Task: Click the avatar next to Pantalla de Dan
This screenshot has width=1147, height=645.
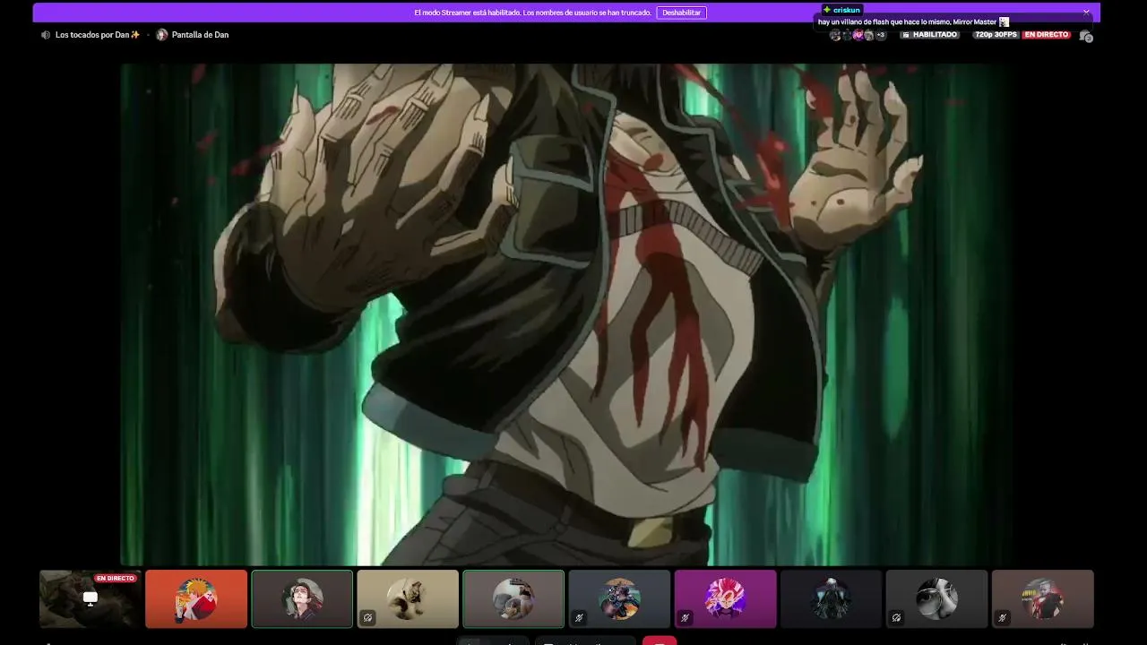Action: click(162, 35)
